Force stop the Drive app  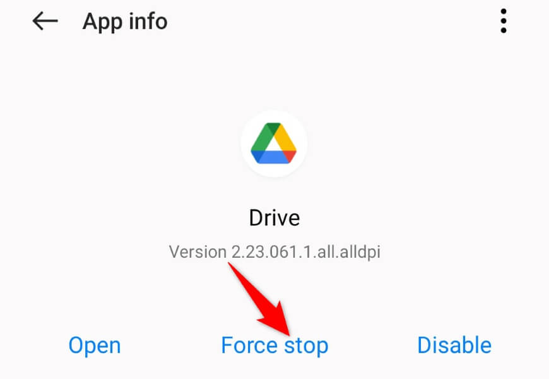(274, 346)
